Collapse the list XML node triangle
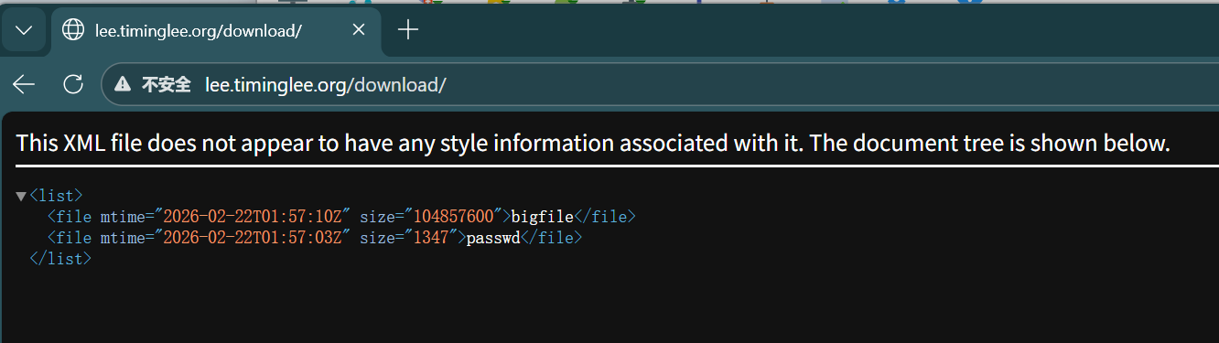Image resolution: width=1219 pixels, height=343 pixels. click(x=21, y=196)
